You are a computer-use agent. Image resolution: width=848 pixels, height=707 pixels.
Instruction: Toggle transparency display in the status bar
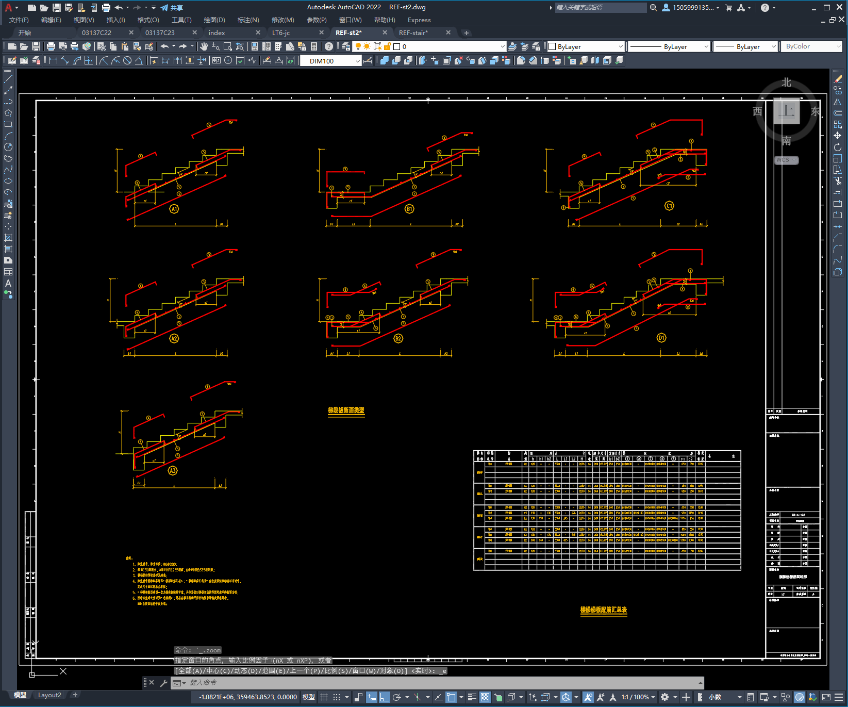click(x=485, y=697)
